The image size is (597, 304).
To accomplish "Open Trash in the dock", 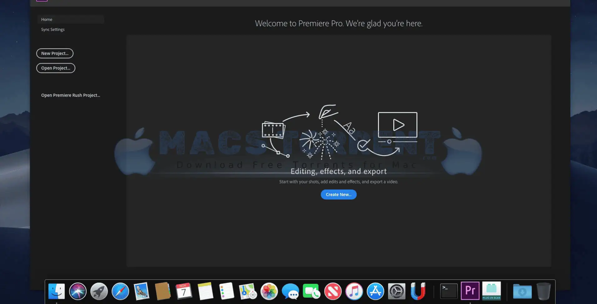I will (x=544, y=291).
